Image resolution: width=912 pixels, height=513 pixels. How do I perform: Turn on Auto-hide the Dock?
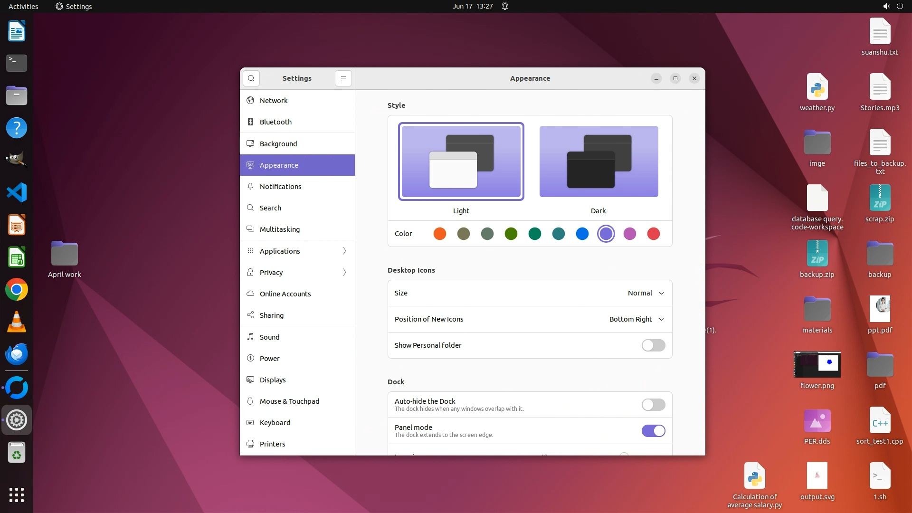pos(653,405)
